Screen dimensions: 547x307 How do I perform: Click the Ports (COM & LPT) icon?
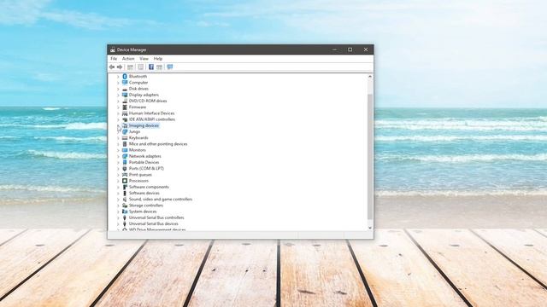pos(125,169)
